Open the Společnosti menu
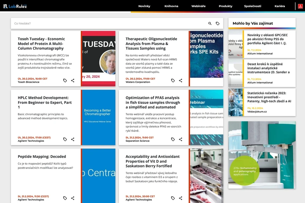 coord(253,6)
